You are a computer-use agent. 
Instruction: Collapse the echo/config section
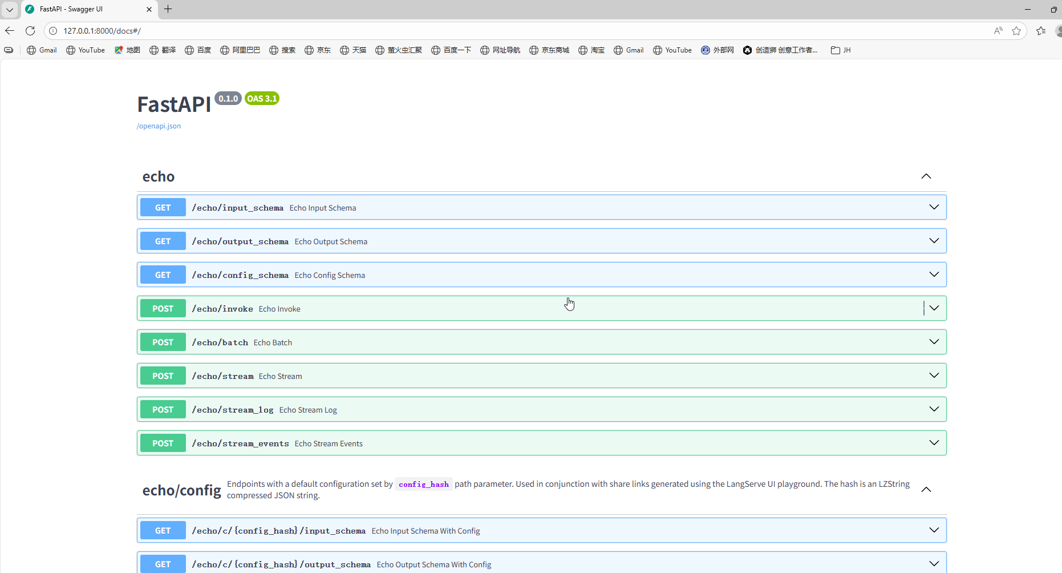(x=926, y=490)
